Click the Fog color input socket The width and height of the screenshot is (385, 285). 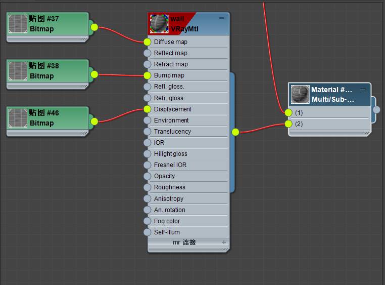pyautogui.click(x=147, y=221)
